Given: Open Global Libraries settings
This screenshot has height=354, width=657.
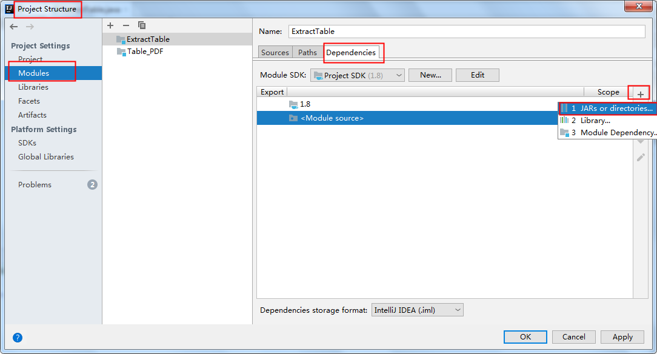Looking at the screenshot, I should pos(46,156).
